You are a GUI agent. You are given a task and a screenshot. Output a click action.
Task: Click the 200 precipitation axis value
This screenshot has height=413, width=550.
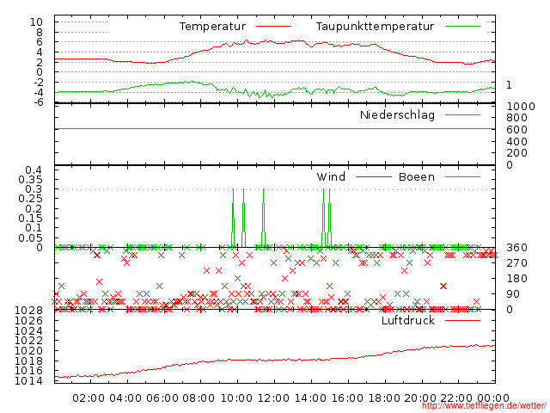point(516,153)
